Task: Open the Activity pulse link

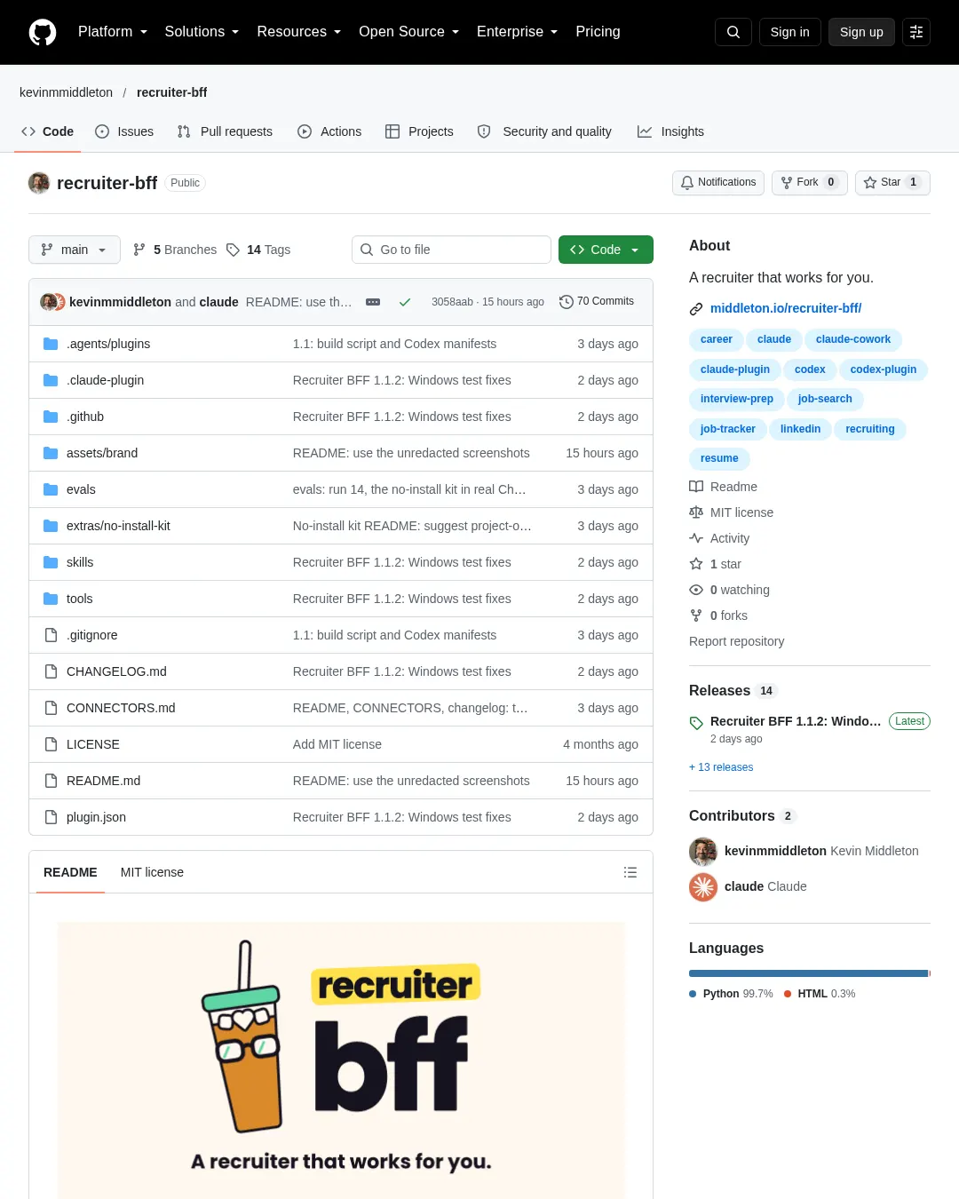Action: point(719,538)
